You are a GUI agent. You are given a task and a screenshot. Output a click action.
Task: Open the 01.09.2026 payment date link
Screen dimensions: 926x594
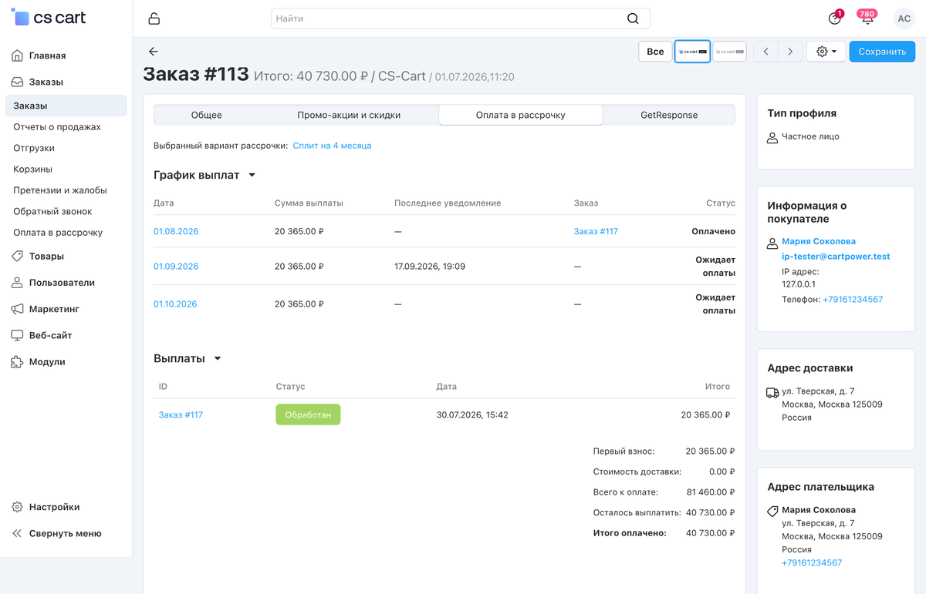176,267
